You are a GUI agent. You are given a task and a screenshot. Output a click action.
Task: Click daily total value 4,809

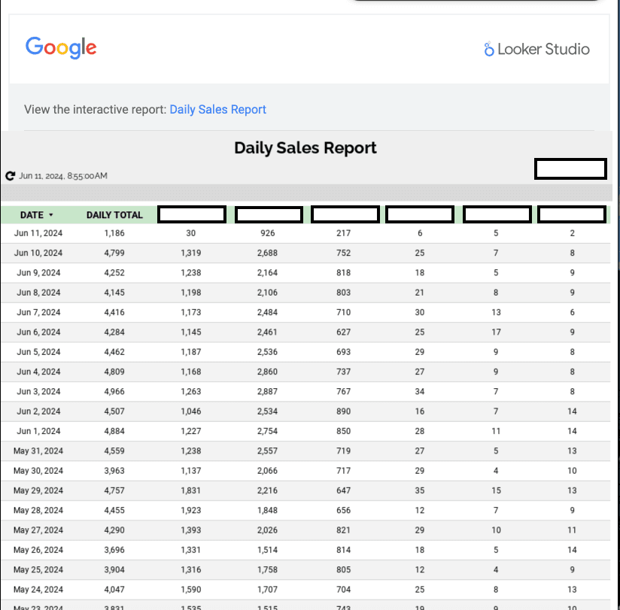pos(114,372)
